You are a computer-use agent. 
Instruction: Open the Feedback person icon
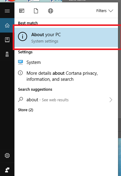click(7, 170)
